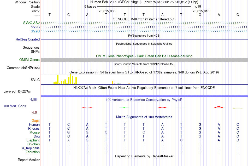This screenshot has height=166, width=248.
Task: Click the gray OMIM Genes bar
Action: click(144, 60)
